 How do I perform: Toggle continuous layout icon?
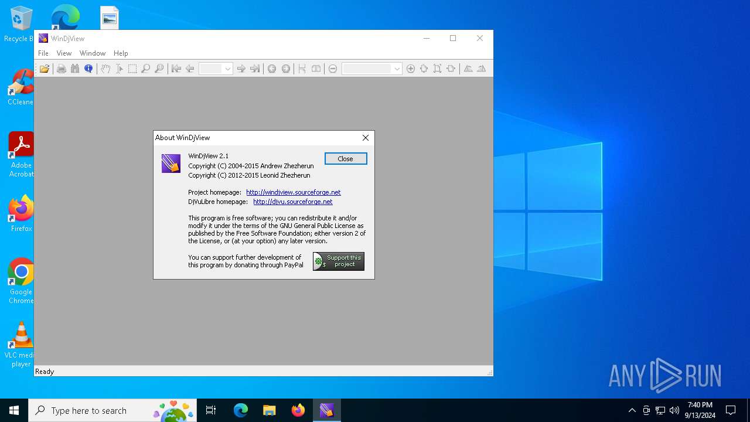click(302, 69)
